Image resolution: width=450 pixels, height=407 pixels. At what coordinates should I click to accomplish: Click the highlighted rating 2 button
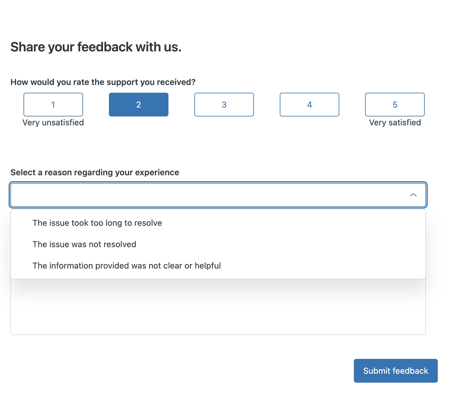[139, 105]
